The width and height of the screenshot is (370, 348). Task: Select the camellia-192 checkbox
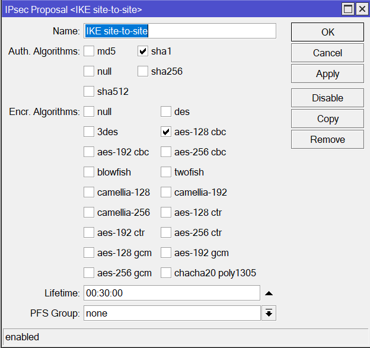(166, 192)
